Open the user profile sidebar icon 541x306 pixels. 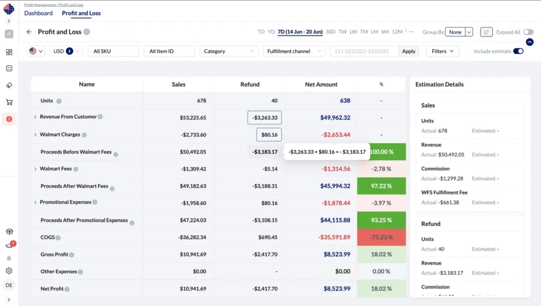(x=9, y=34)
